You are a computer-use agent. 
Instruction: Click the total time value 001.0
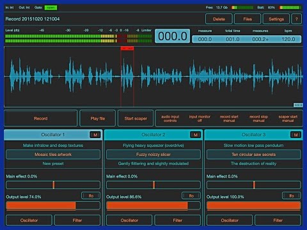[x=233, y=39]
